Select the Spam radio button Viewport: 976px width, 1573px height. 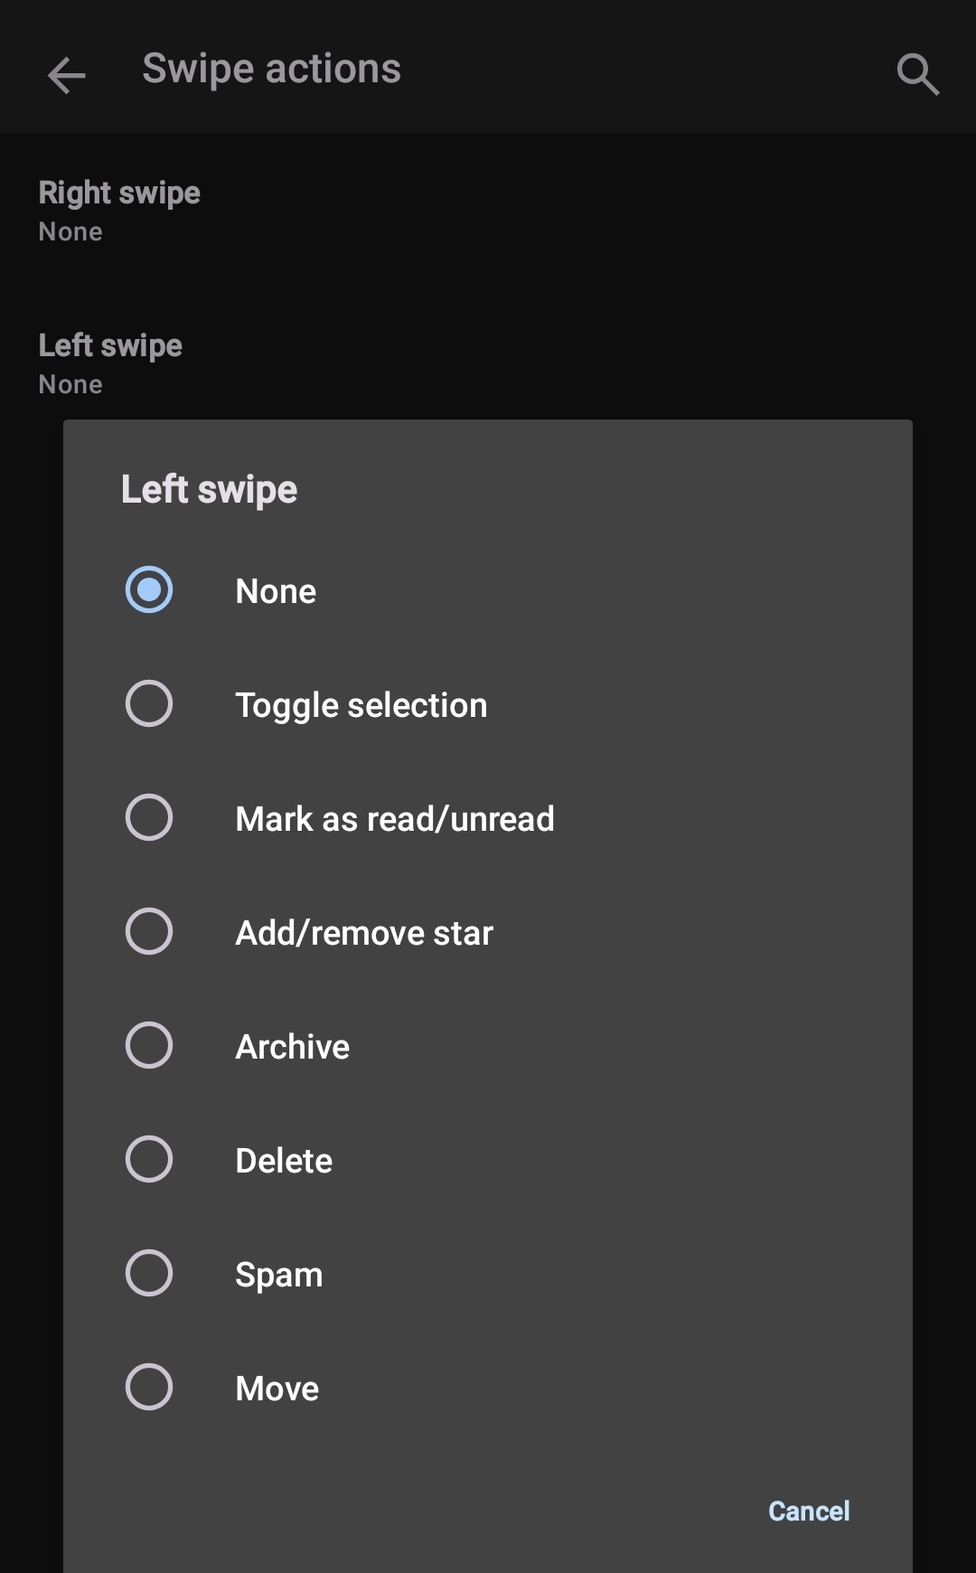149,1274
